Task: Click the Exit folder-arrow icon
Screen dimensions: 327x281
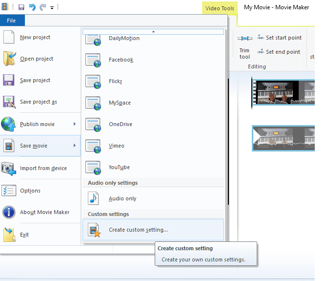Action: coord(9,235)
